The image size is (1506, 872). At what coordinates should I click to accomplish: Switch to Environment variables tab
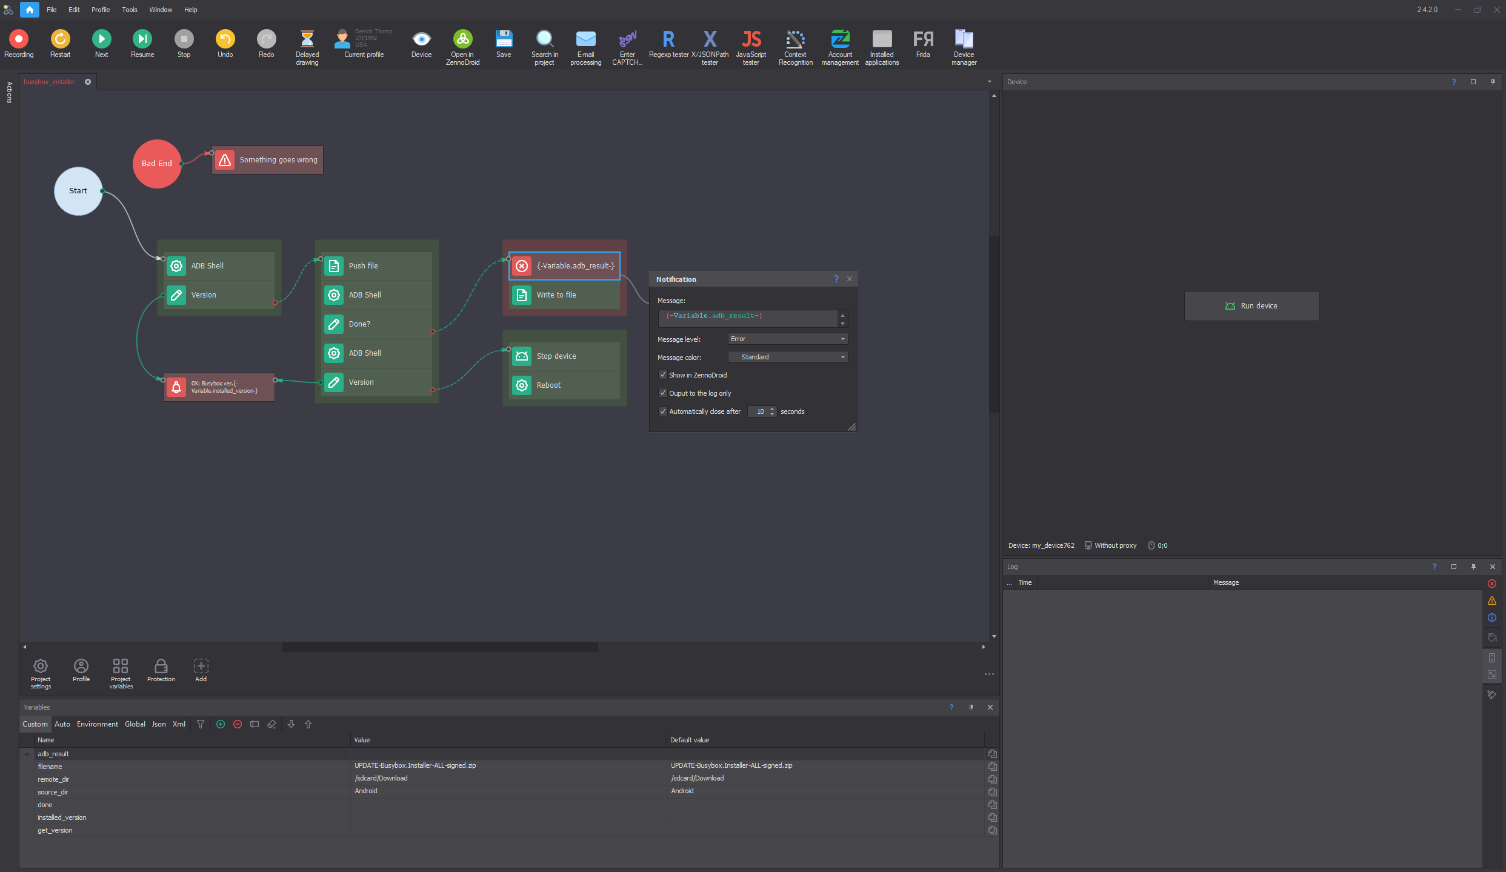97,724
